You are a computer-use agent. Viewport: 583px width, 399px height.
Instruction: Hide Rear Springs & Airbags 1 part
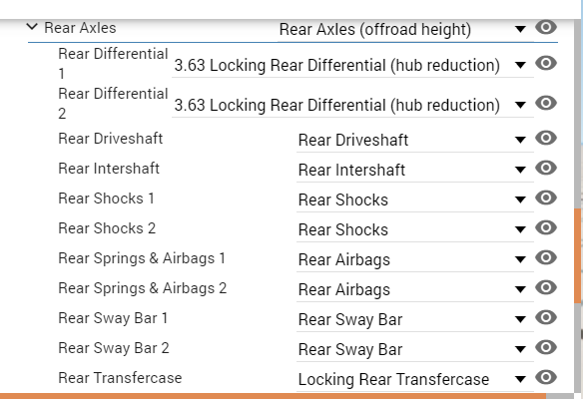(546, 257)
